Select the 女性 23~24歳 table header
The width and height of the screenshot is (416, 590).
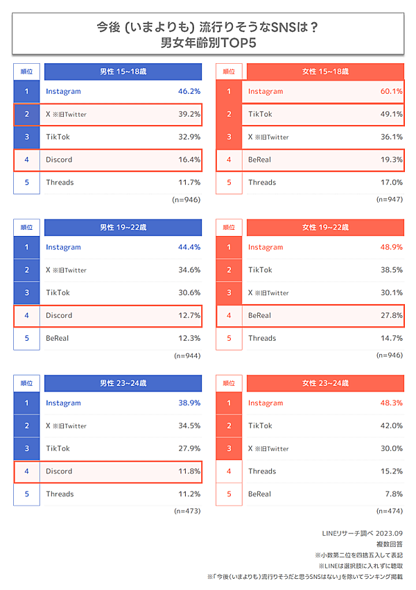tap(325, 383)
